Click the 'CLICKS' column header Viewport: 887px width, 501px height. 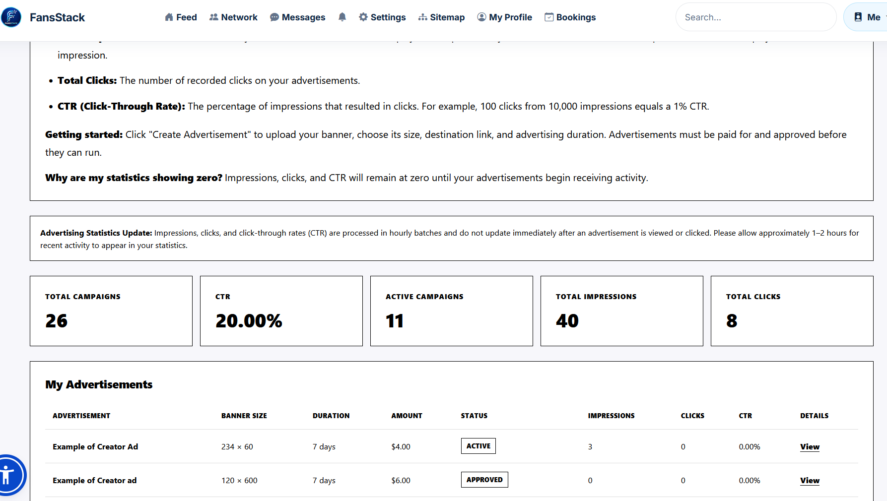click(x=692, y=416)
